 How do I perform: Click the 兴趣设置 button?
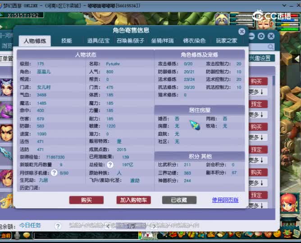click(x=262, y=58)
